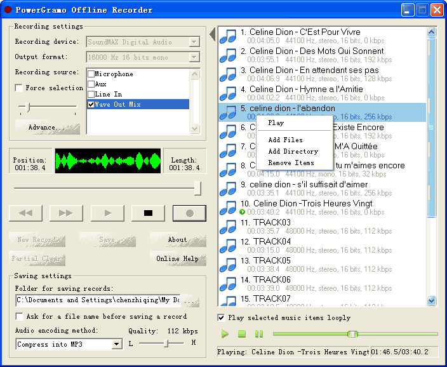Click the Advance... button
Image resolution: width=447 pixels, height=367 pixels.
(x=48, y=127)
